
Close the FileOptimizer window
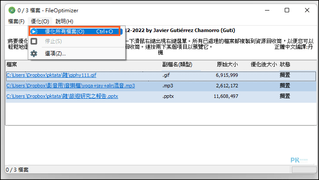coord(307,10)
